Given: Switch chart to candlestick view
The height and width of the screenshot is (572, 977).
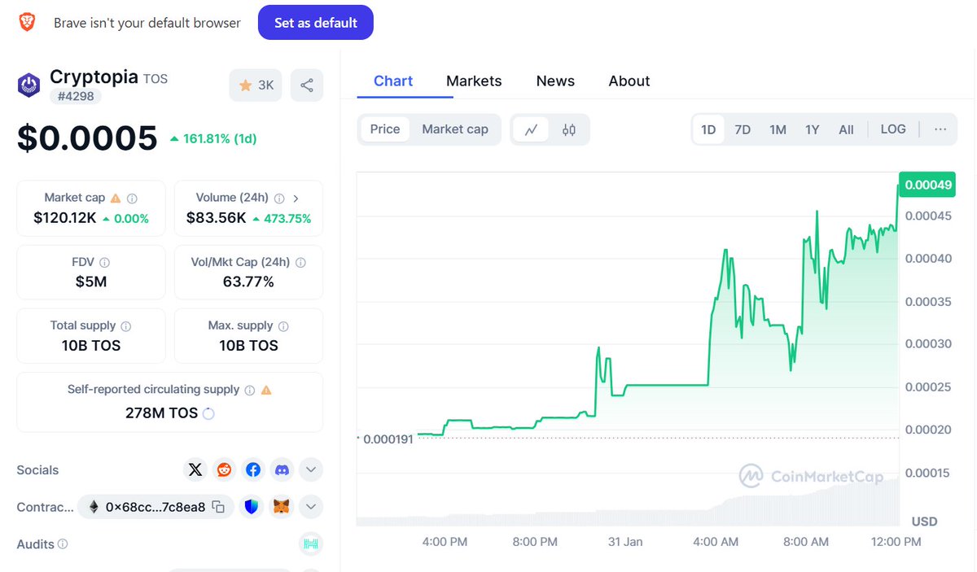Looking at the screenshot, I should pos(568,129).
